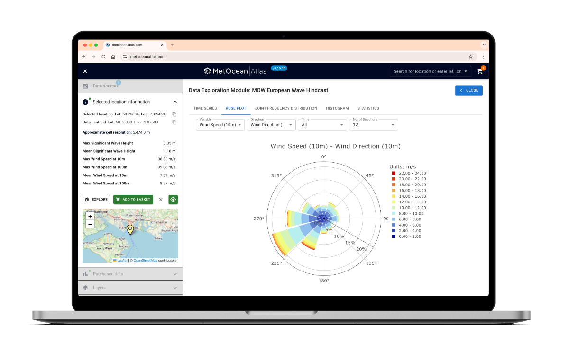Click the yellow location marker on the map
This screenshot has width=569, height=350.
[130, 230]
